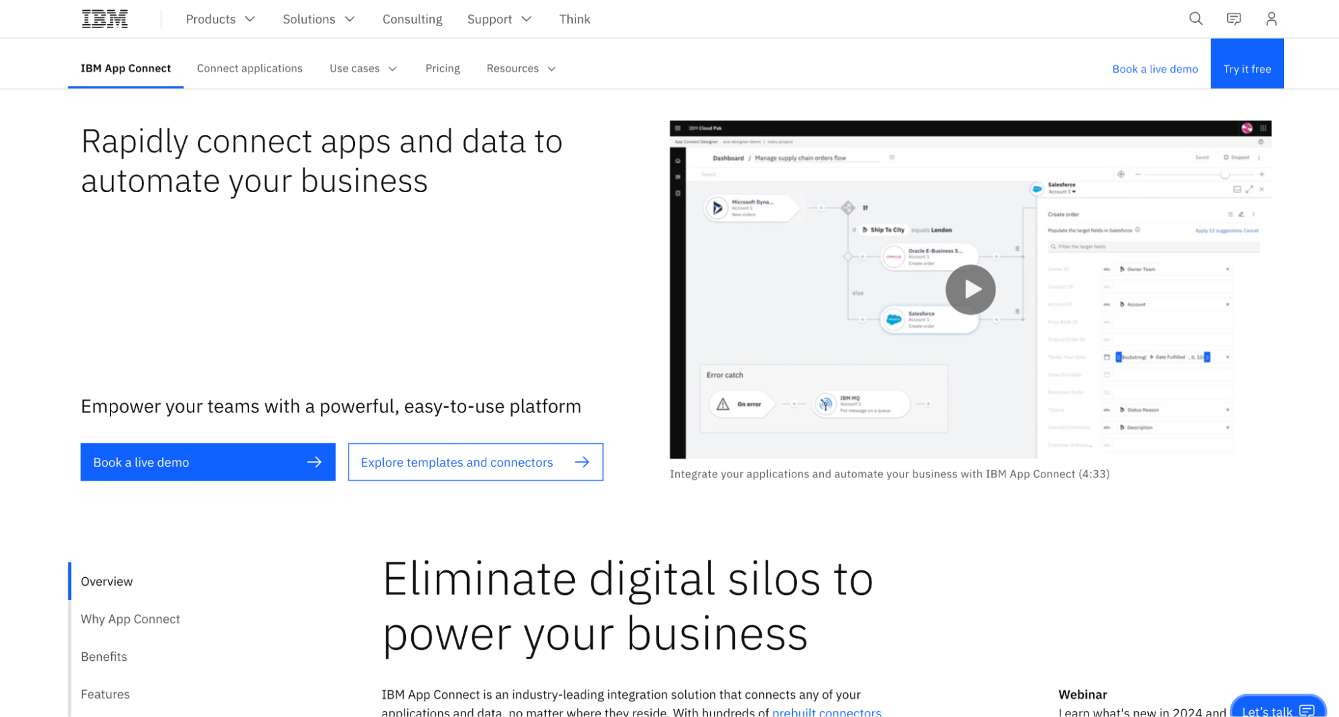Image resolution: width=1339 pixels, height=717 pixels.
Task: Open the Let's talk chat widget
Action: [1277, 710]
